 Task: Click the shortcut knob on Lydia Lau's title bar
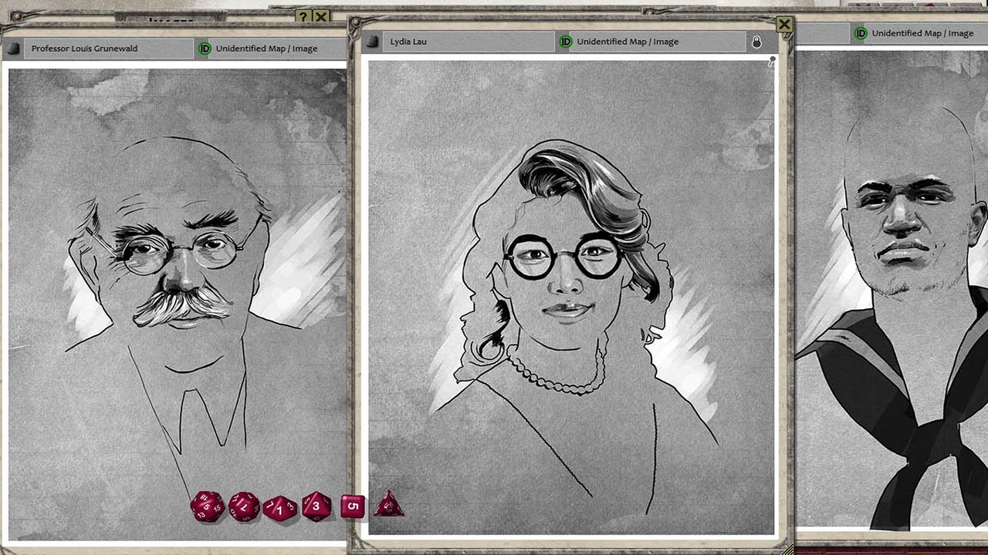(x=374, y=42)
